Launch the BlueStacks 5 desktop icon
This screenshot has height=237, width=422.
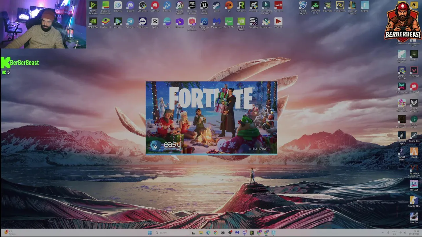tap(105, 23)
